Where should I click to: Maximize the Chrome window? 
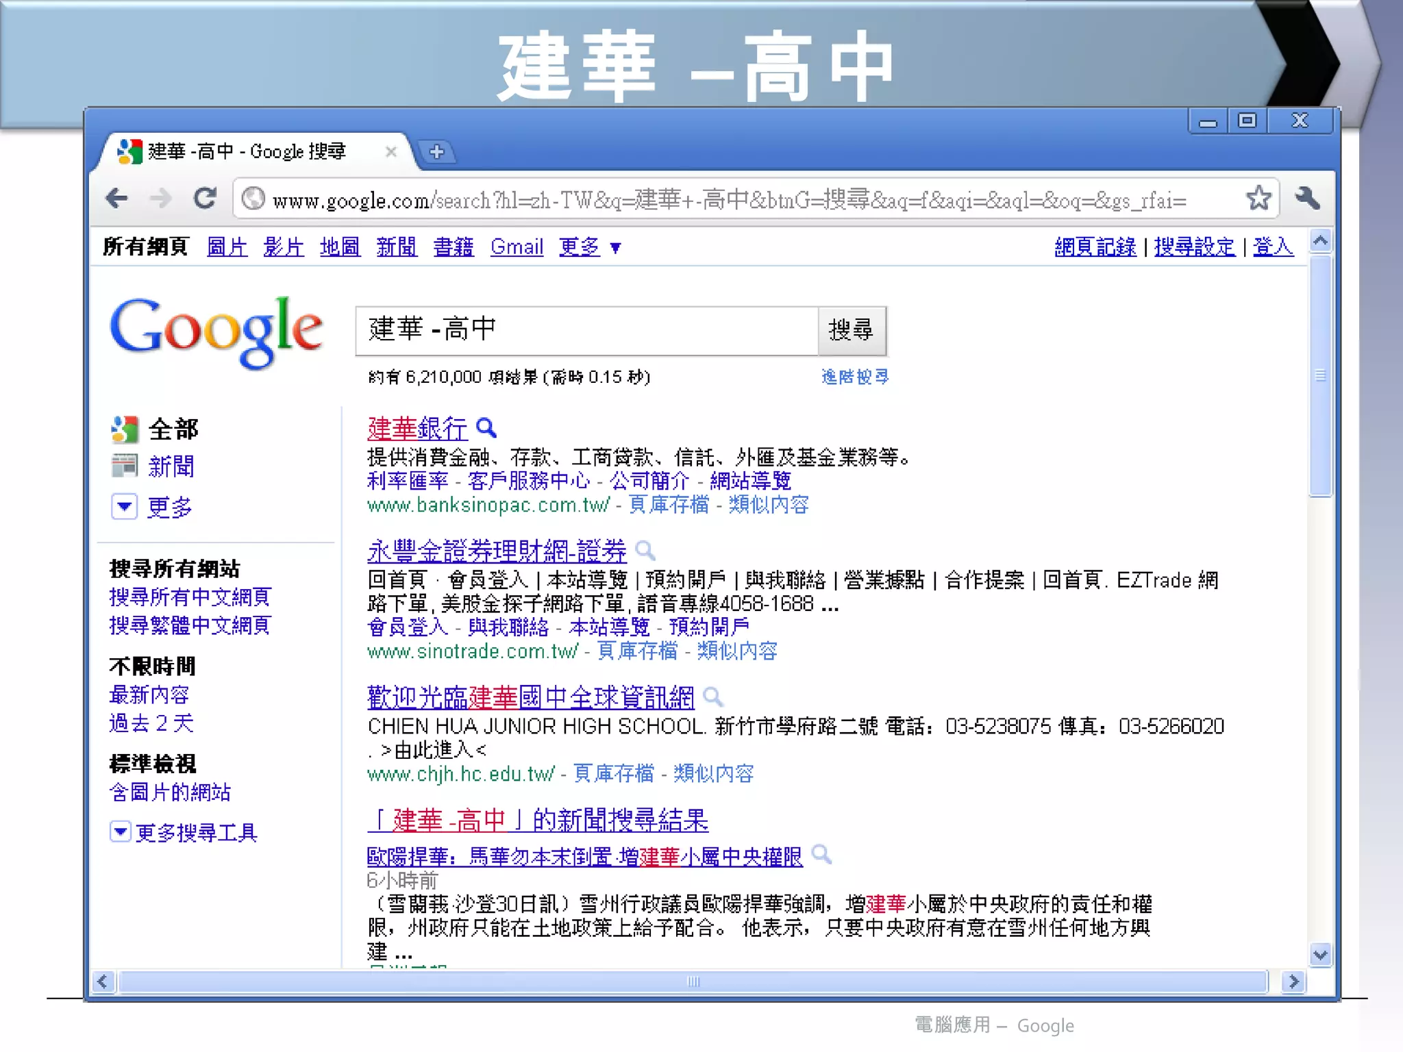pos(1247,121)
